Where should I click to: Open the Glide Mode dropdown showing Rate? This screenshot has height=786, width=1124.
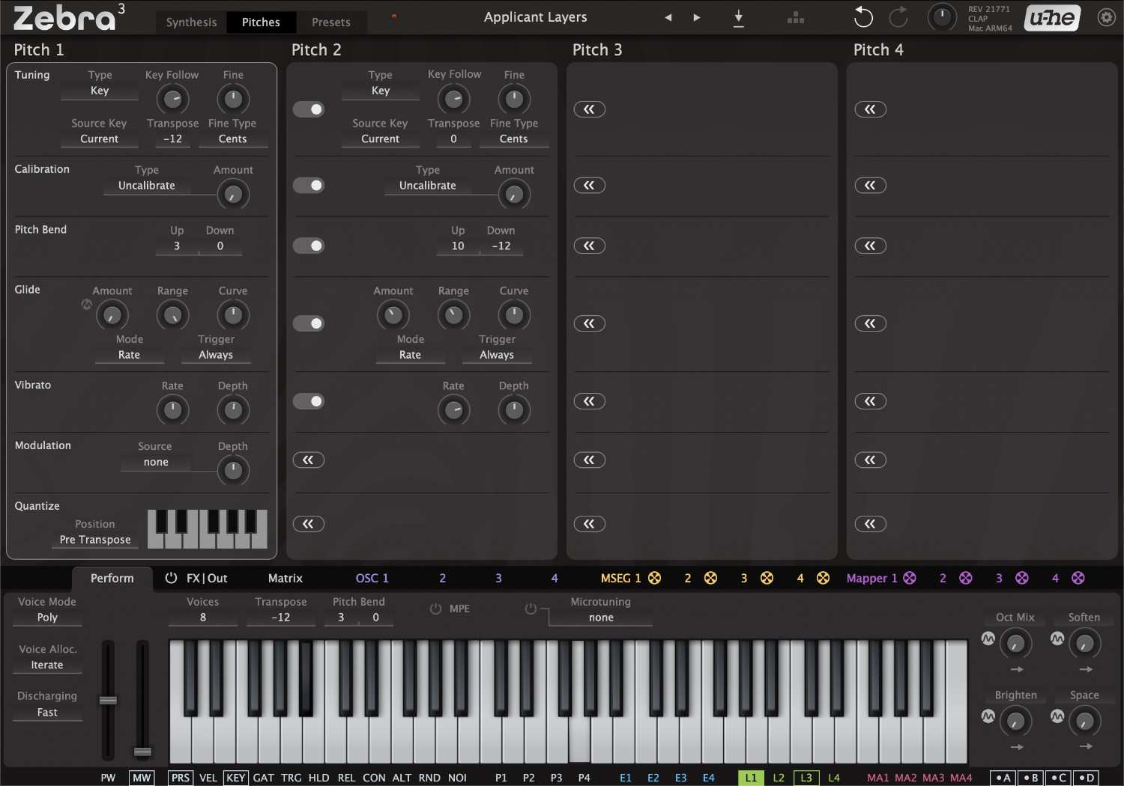pos(128,355)
